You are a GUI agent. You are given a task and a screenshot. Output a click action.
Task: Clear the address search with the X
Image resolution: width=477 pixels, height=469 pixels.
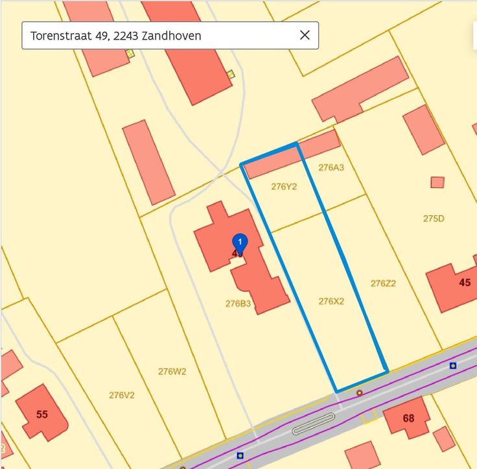pos(305,36)
